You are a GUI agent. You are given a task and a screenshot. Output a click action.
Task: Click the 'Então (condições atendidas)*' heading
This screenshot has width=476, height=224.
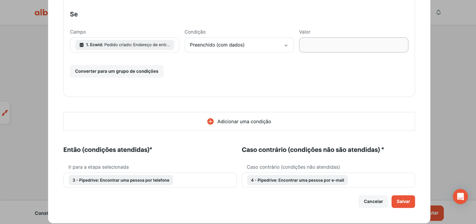[x=108, y=149]
